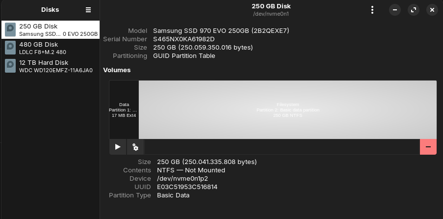Minimize the Disks window
The height and width of the screenshot is (219, 443).
point(395,10)
